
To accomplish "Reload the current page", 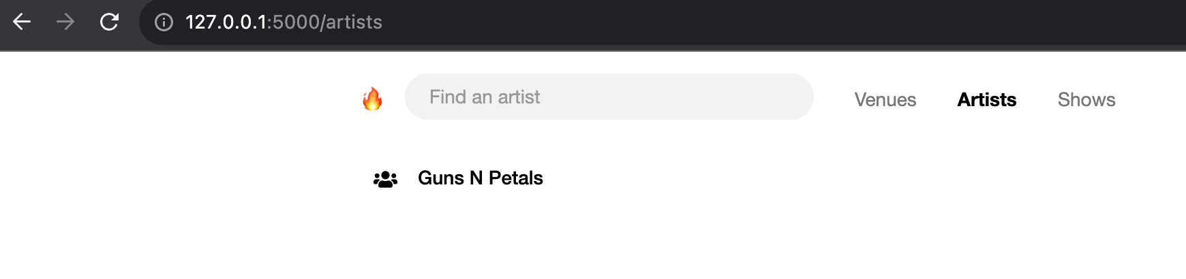I will [x=109, y=22].
